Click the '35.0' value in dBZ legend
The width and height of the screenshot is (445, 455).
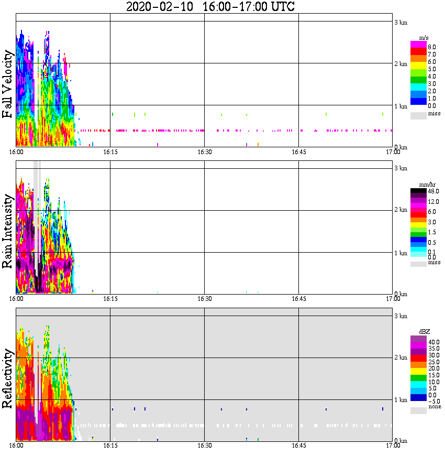[x=433, y=349]
